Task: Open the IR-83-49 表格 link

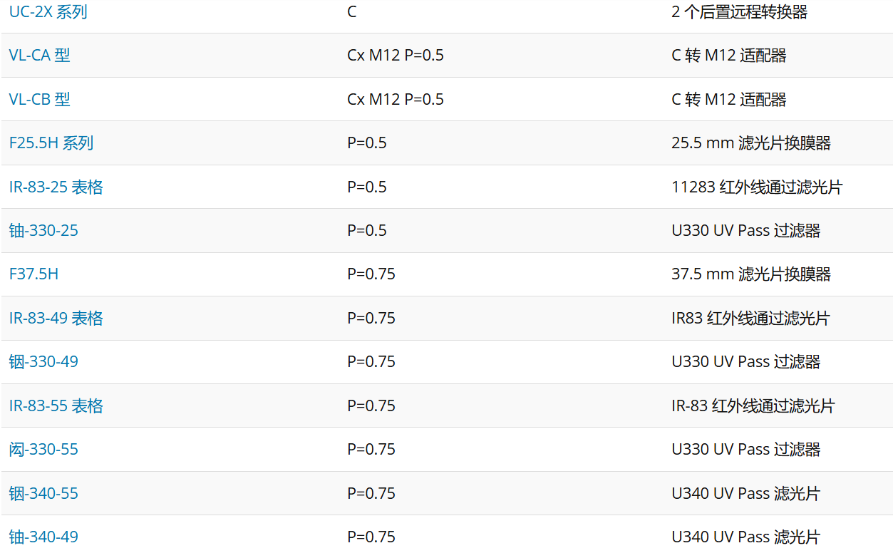Action: point(56,318)
